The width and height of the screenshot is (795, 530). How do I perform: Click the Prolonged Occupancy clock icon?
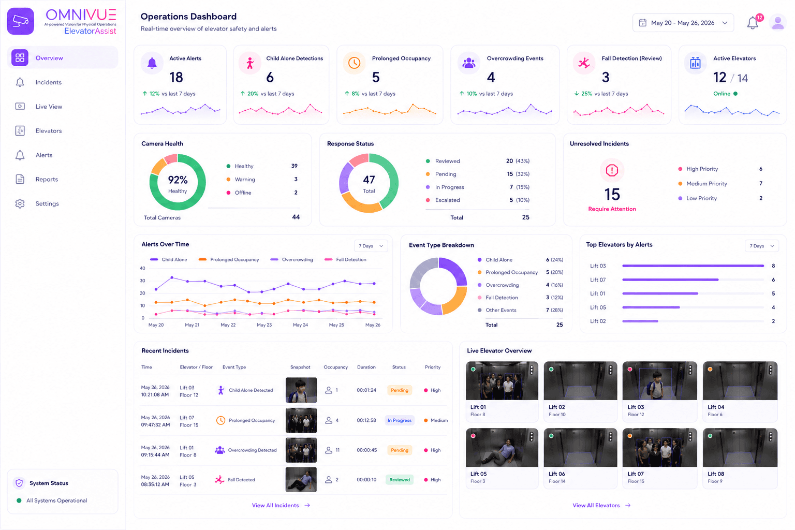click(354, 63)
